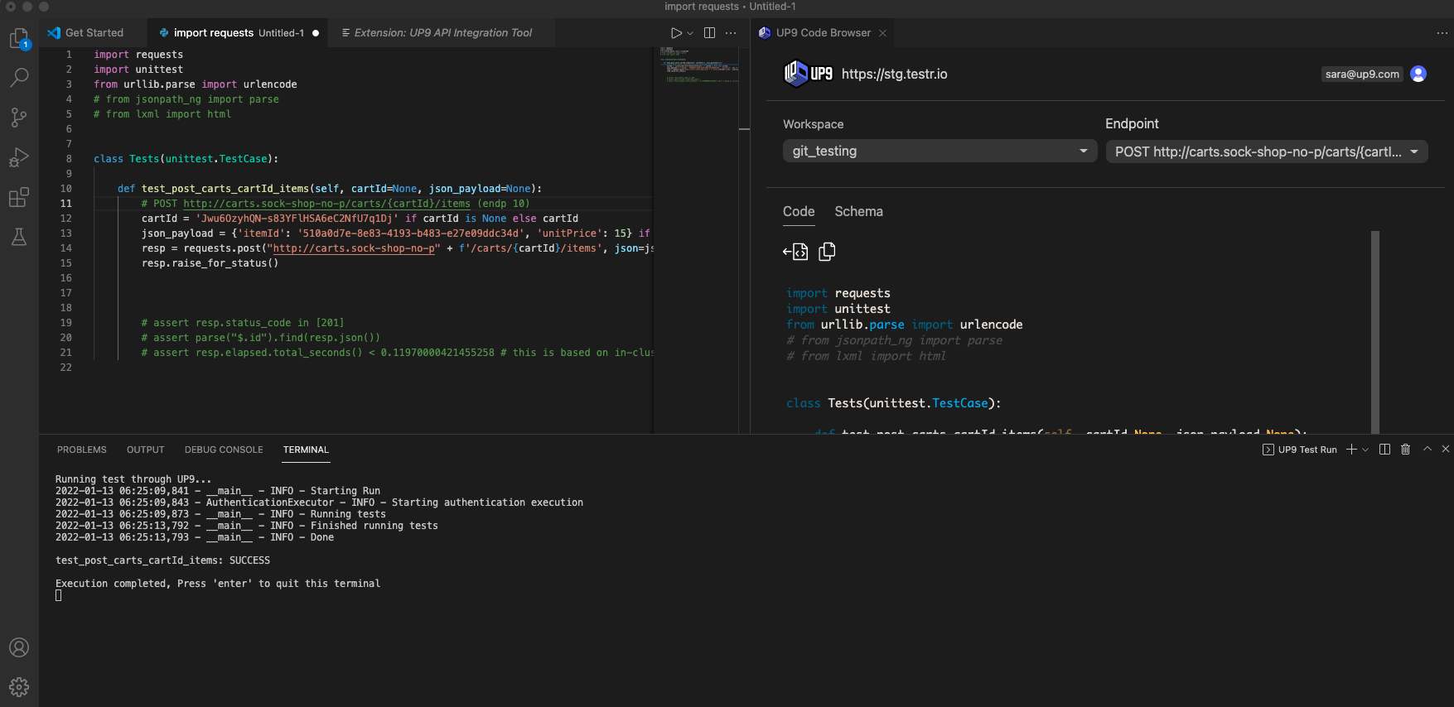Click the https://stg.testr.io URL text

894,74
